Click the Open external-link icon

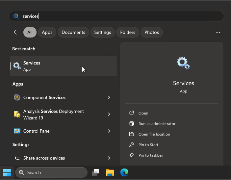(132, 113)
